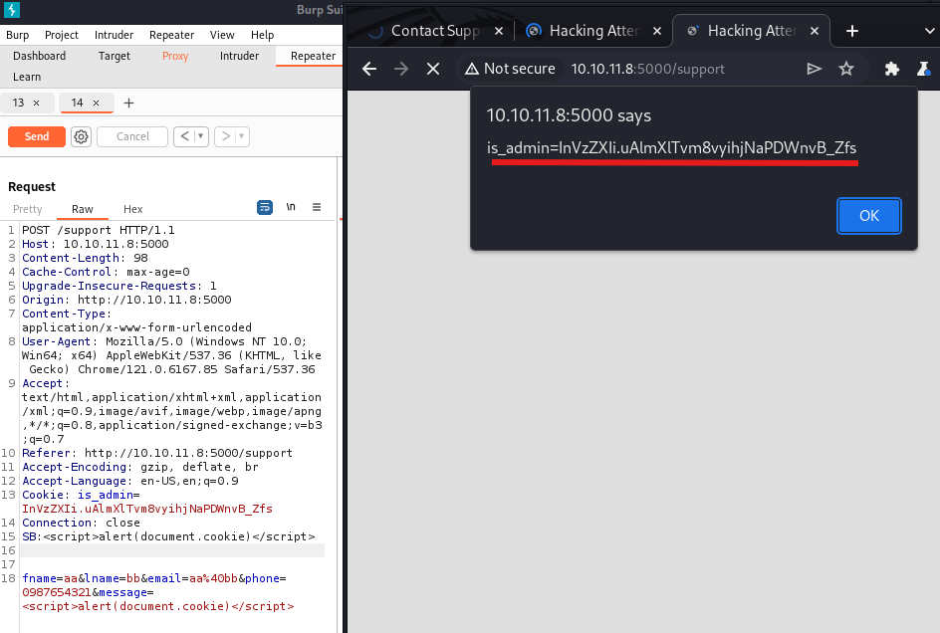Open the Burp menu
Image resolution: width=940 pixels, height=633 pixels.
(17, 35)
